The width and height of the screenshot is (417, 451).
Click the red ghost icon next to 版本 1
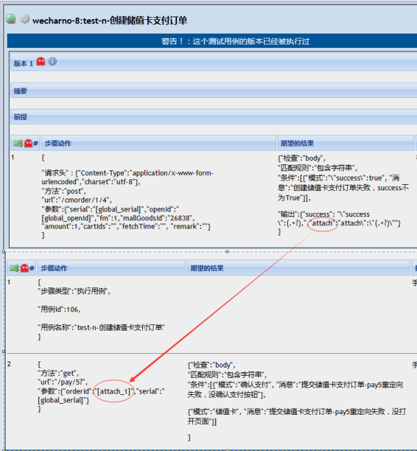pyautogui.click(x=41, y=62)
